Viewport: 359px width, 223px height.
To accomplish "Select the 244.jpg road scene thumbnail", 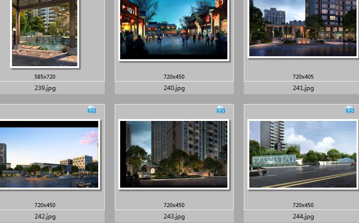I will [303, 154].
